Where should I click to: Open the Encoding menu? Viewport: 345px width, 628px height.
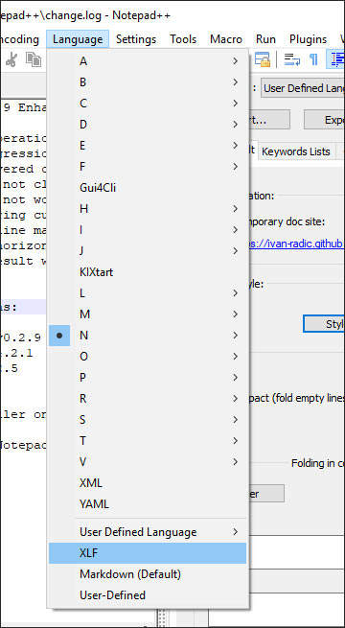[19, 39]
